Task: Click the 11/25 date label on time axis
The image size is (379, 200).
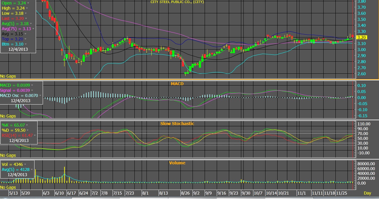Action: [x=342, y=193]
